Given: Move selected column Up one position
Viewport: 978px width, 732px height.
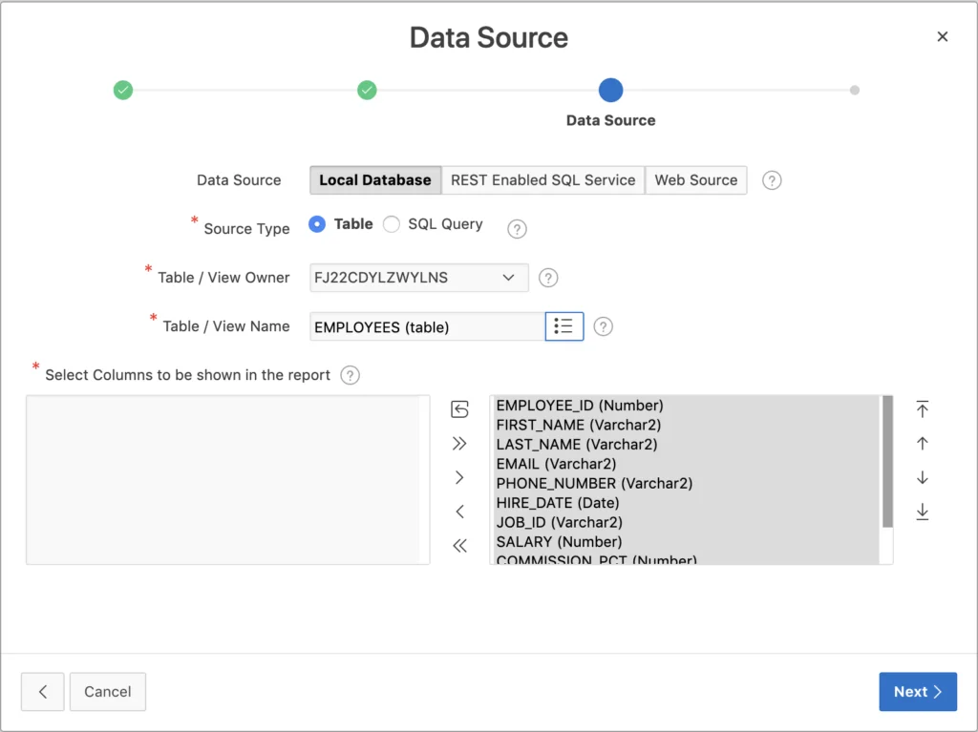Looking at the screenshot, I should pos(922,444).
